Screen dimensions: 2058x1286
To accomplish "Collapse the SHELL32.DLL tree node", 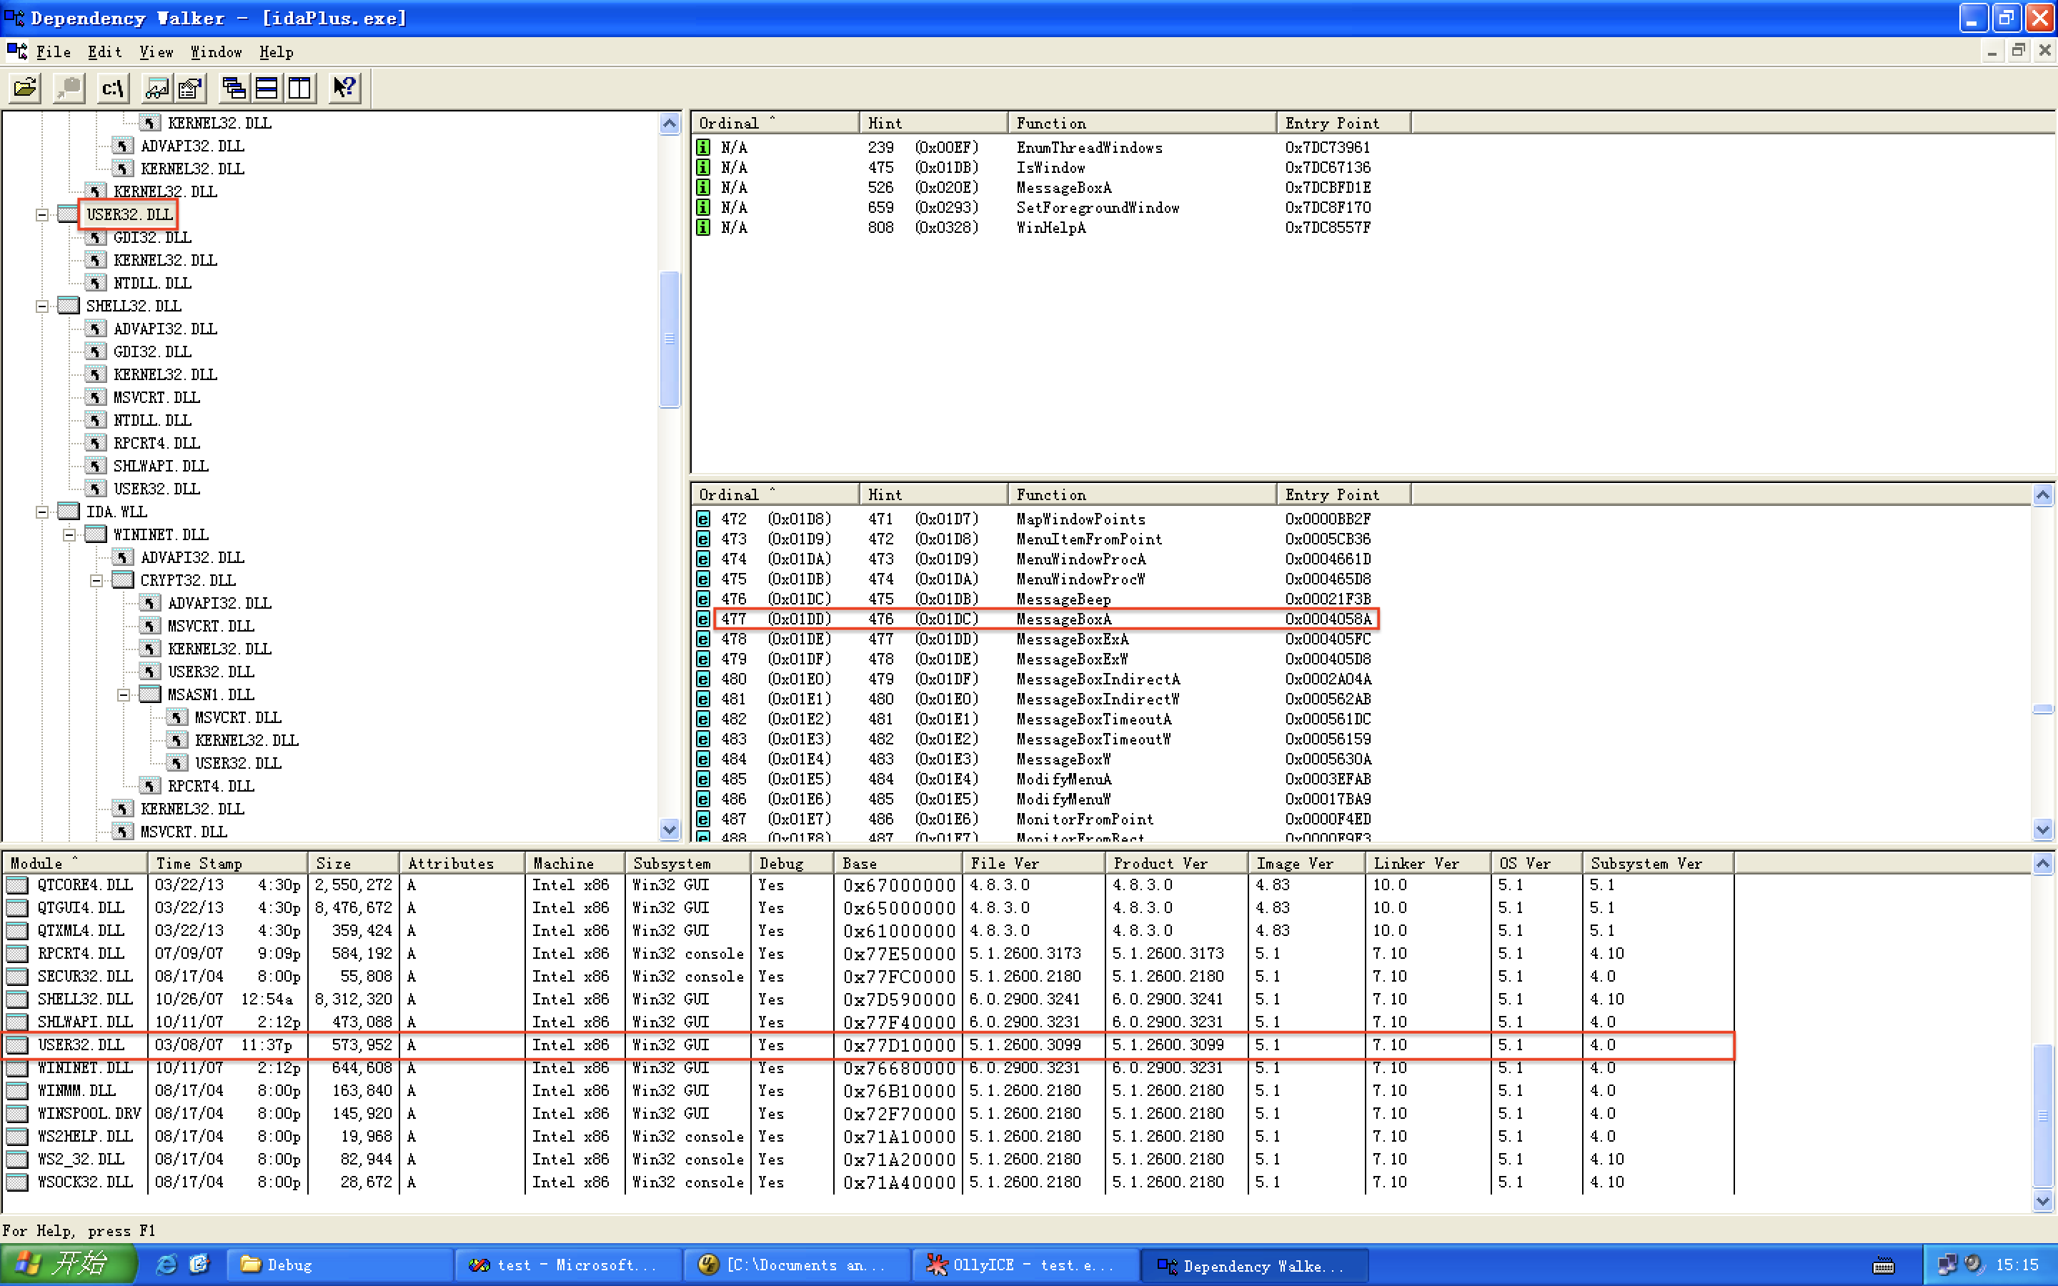I will point(41,306).
